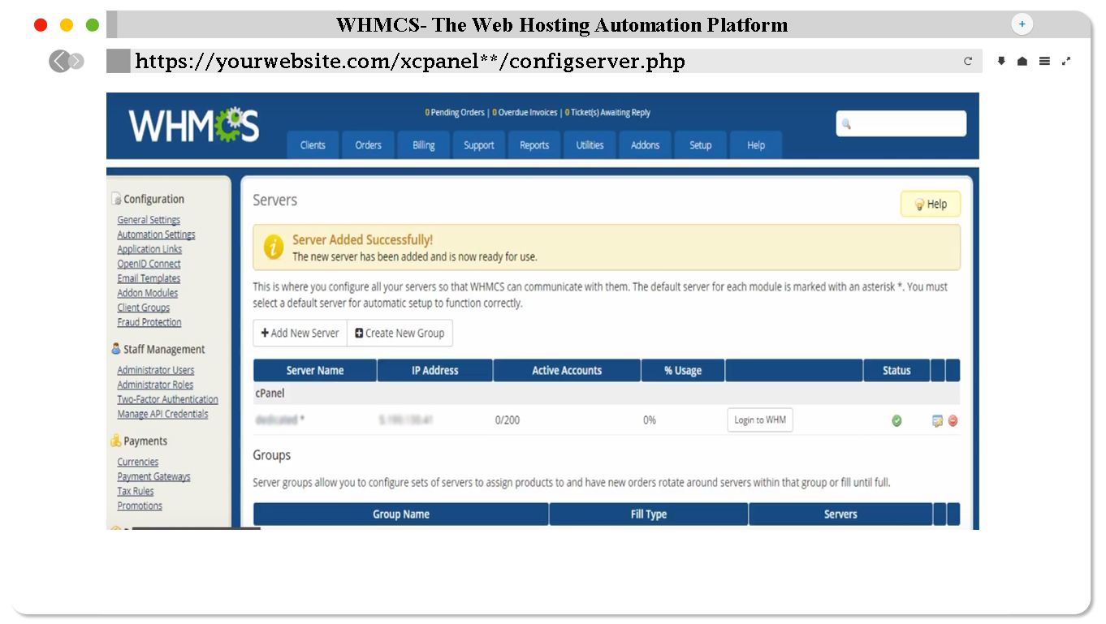Click the browser forward arrow icon

point(76,61)
